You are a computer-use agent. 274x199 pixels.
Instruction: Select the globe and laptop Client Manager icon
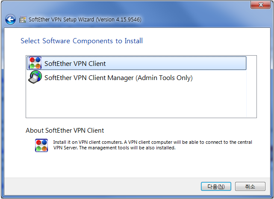[x=35, y=77]
